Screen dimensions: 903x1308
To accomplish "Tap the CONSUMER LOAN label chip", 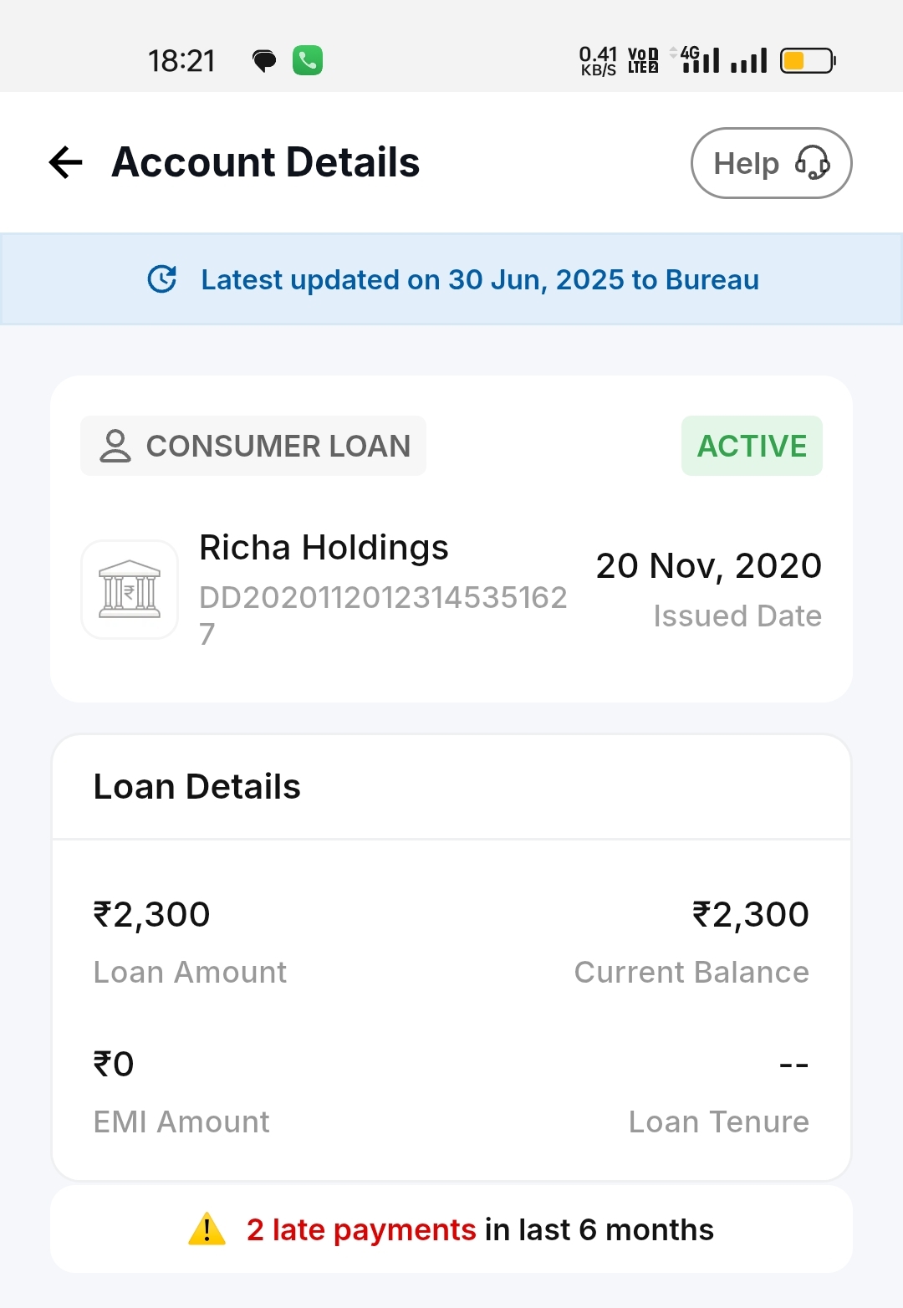I will 253,446.
